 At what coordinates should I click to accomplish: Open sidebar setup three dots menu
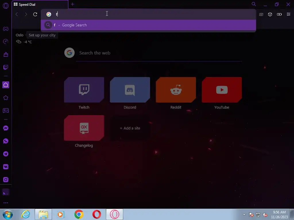(x=6, y=203)
